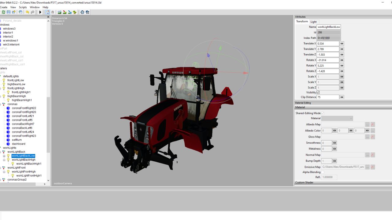Open the Help menu

point(45,7)
